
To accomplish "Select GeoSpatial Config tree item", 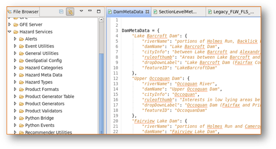I will click(43, 60).
